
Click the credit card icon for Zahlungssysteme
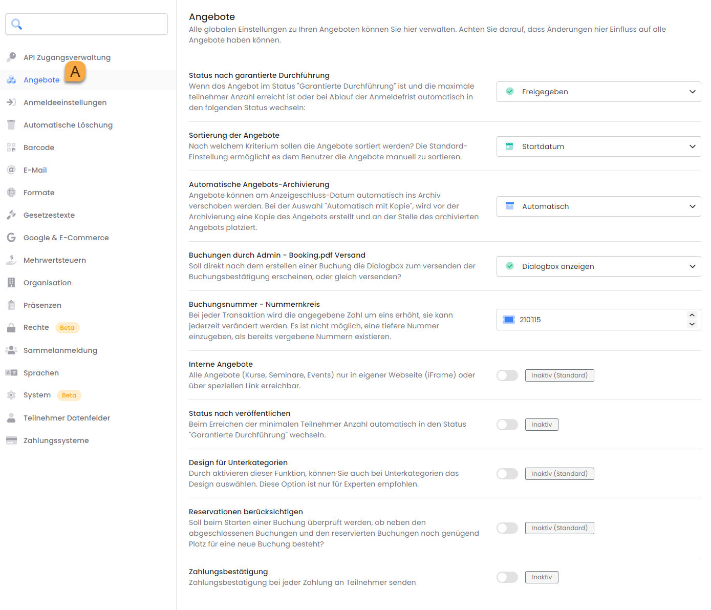[11, 440]
